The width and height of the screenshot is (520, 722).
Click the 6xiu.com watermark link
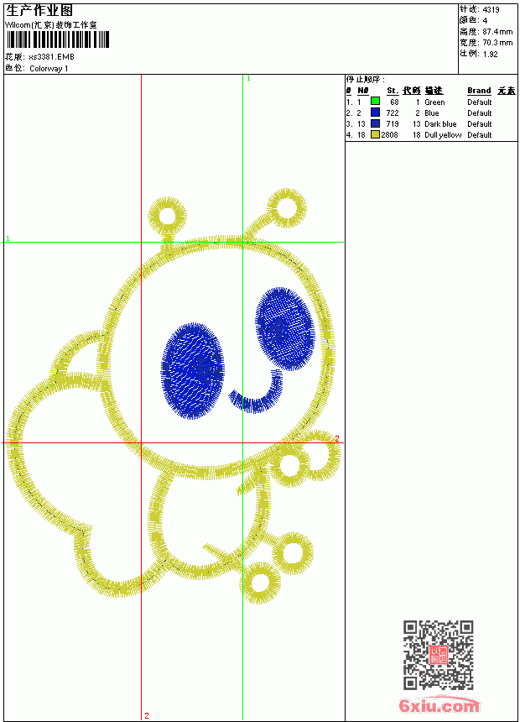click(x=439, y=704)
